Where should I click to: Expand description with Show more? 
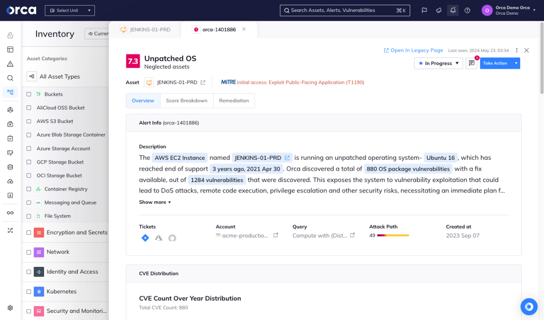pos(155,202)
